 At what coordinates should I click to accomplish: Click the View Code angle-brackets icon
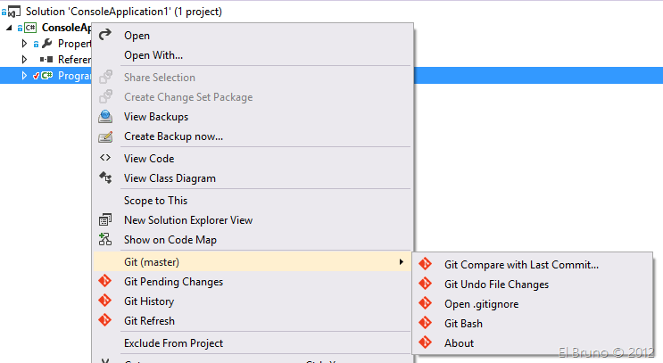tap(105, 159)
